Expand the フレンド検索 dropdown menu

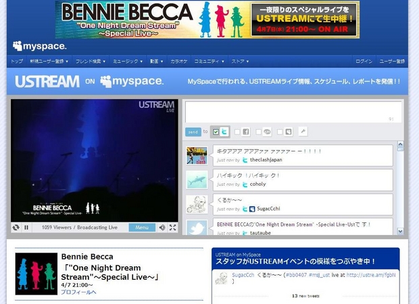click(91, 61)
